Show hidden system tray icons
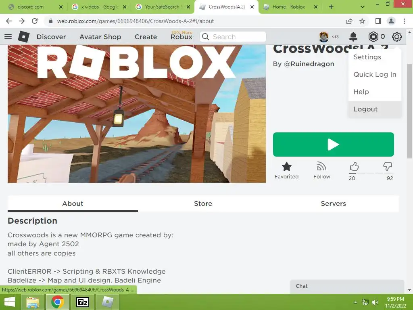The height and width of the screenshot is (310, 413). [356, 302]
